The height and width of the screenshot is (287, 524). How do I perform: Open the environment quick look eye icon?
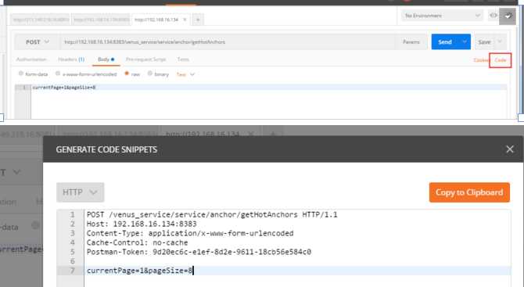493,16
